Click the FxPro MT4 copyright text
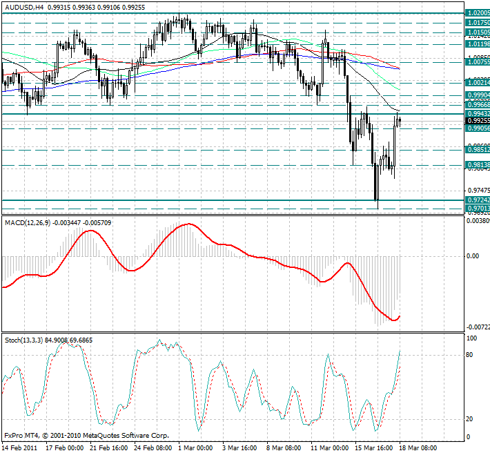Image resolution: width=490 pixels, height=453 pixels. tap(86, 436)
